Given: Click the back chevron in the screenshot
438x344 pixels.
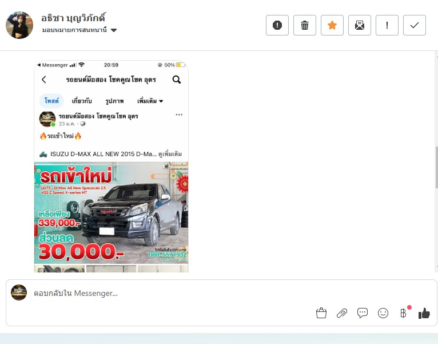Looking at the screenshot, I should tap(44, 80).
